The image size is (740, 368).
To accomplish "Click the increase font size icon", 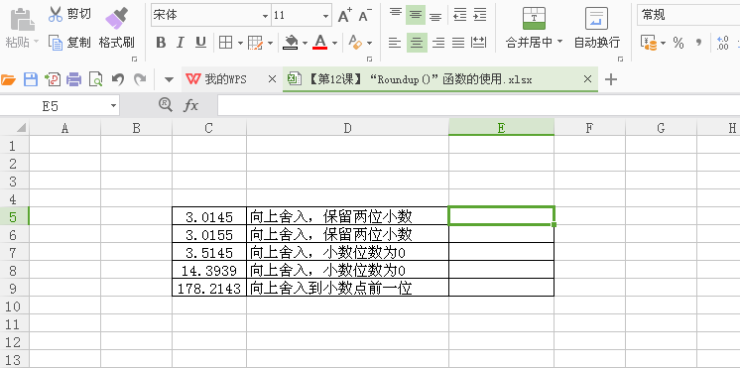I will coord(345,16).
